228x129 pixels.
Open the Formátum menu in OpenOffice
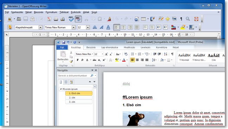point(51,12)
